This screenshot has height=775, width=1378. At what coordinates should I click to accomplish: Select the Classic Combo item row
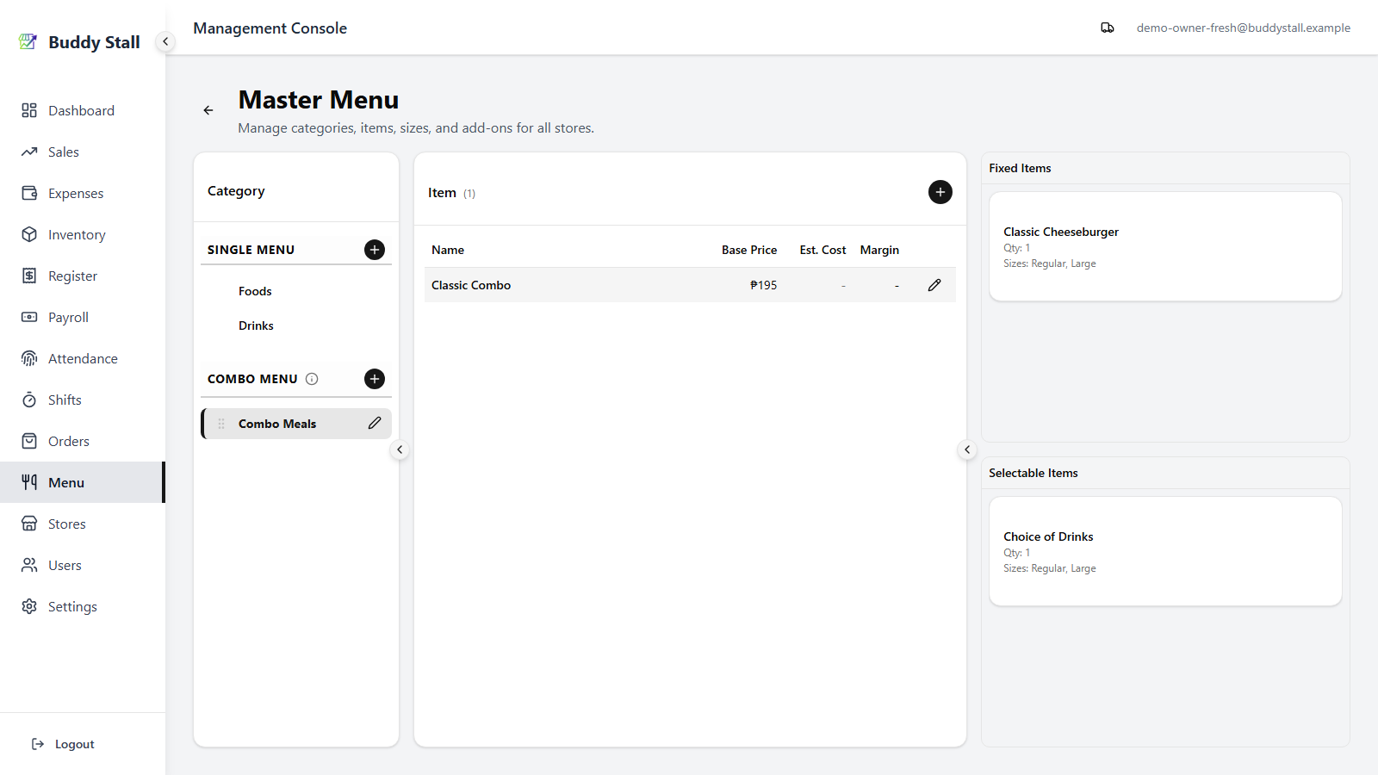[x=690, y=285]
